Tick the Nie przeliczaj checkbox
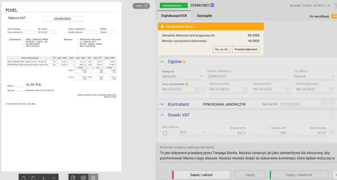 coord(165,133)
